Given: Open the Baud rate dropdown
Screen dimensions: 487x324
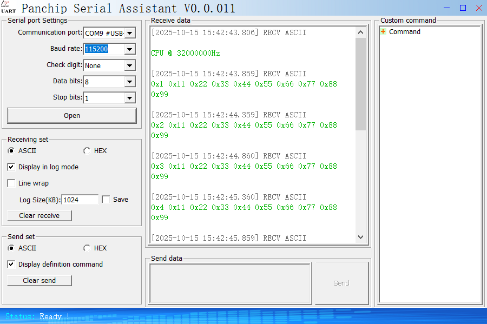Looking at the screenshot, I should tap(130, 50).
